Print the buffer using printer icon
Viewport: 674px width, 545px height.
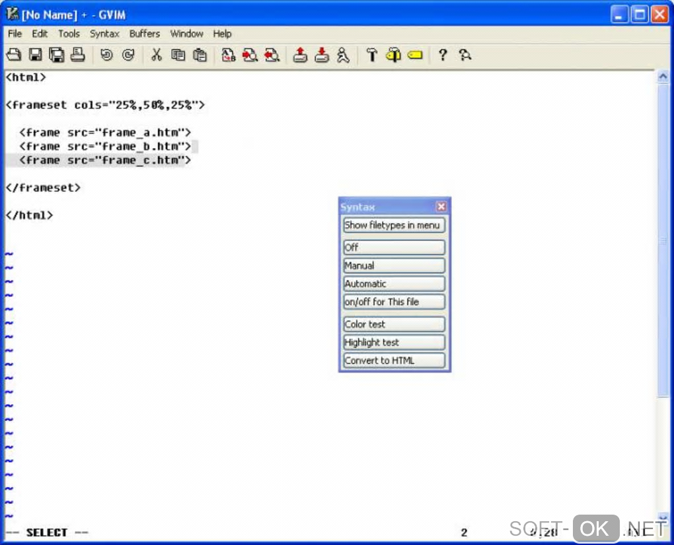pos(78,55)
